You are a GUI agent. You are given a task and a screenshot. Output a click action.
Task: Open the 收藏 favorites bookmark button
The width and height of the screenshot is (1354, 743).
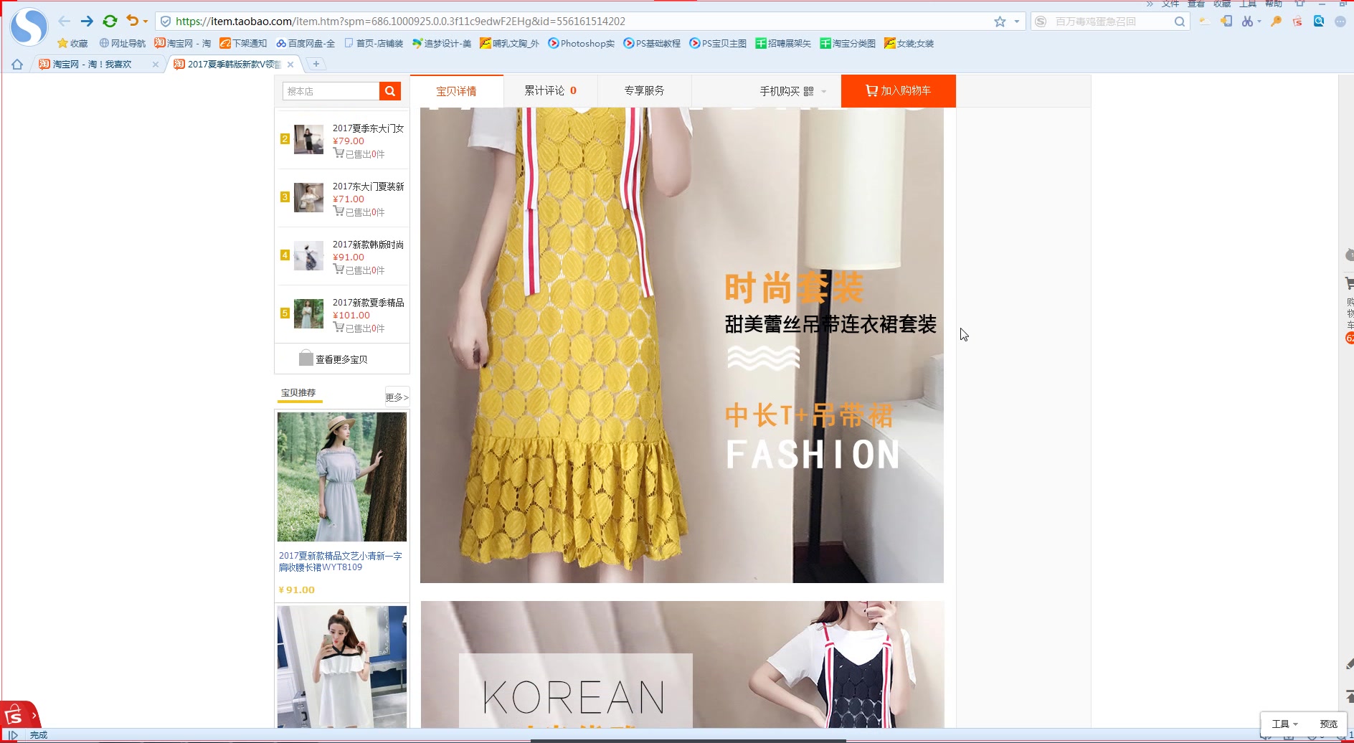click(72, 43)
